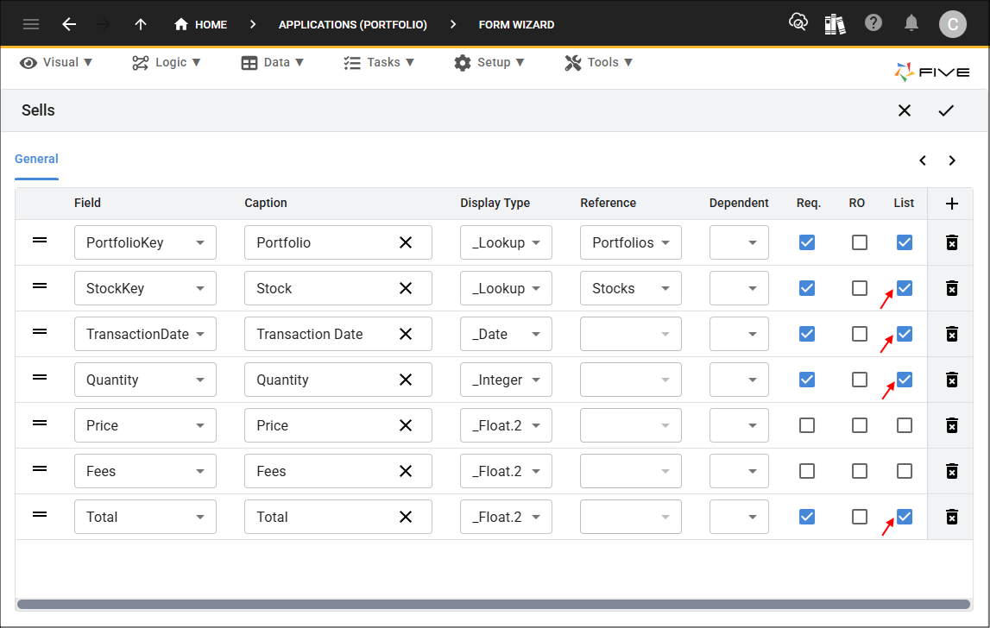Open the Logic menu

166,62
